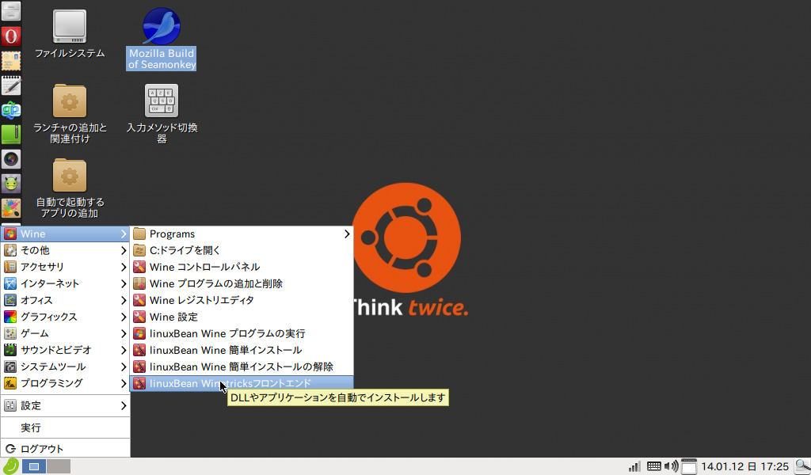Switch to the second workspace in the taskbar
The height and width of the screenshot is (475, 811).
[57, 466]
